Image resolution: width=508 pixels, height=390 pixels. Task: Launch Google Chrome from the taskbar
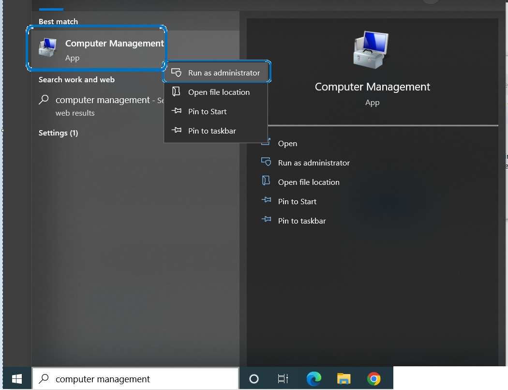coord(374,379)
